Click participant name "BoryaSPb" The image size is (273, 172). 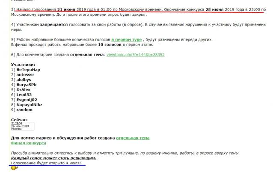27,85
